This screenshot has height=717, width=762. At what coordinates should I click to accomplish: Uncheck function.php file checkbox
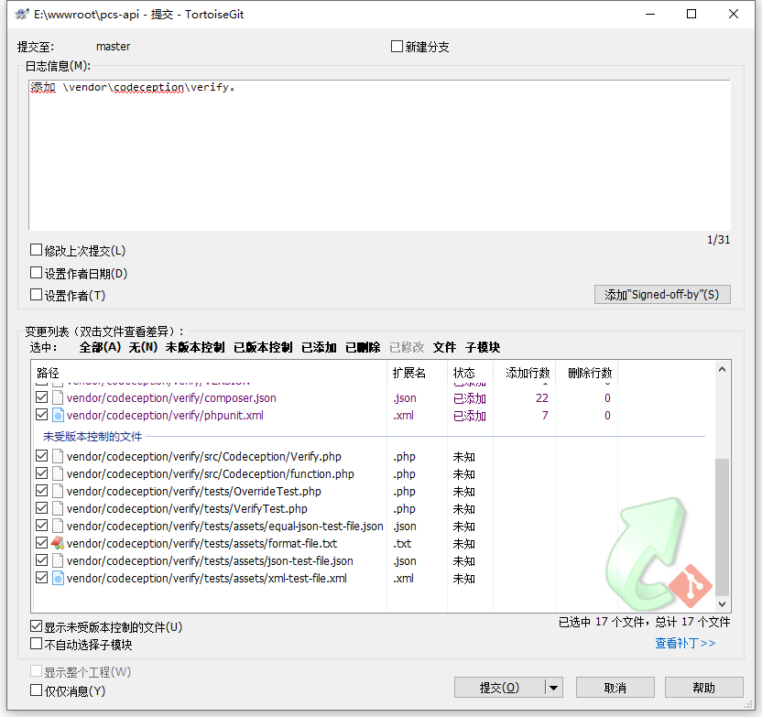(x=42, y=473)
